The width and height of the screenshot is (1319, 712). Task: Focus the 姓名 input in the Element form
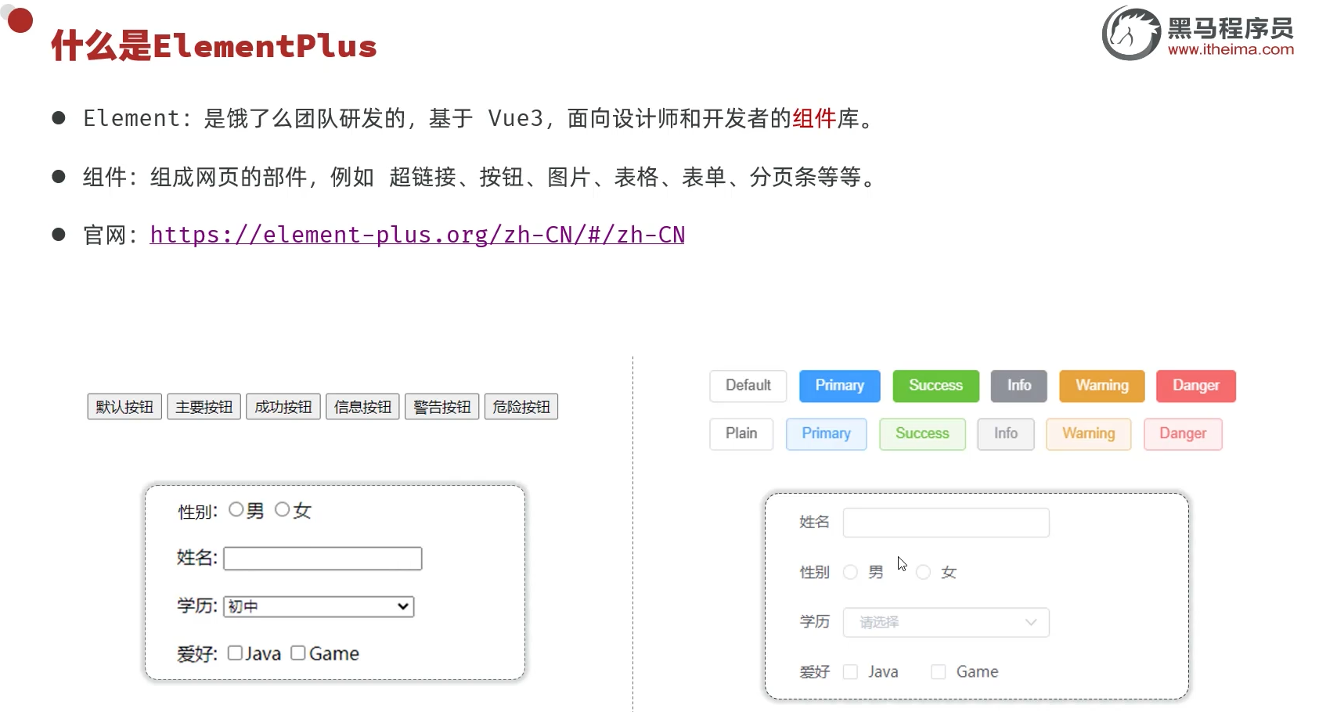946,523
